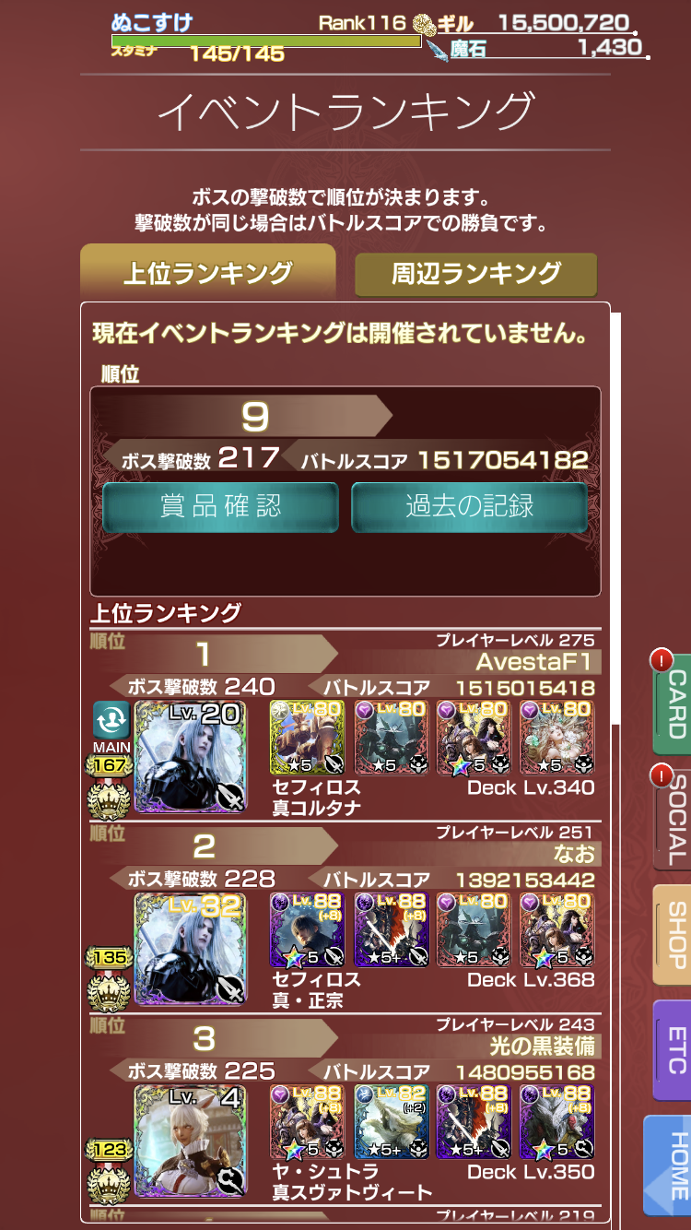Open the SHOP side menu
Viewport: 691px width, 1230px height.
(672, 935)
